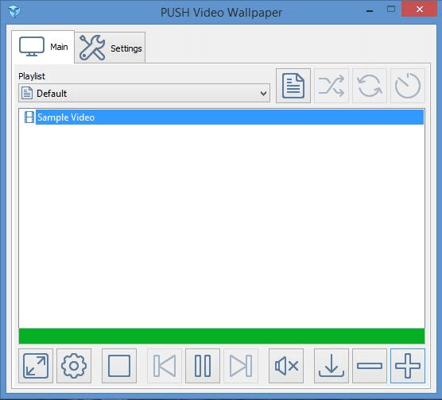
Task: Toggle shuffle playback mode
Action: click(331, 86)
